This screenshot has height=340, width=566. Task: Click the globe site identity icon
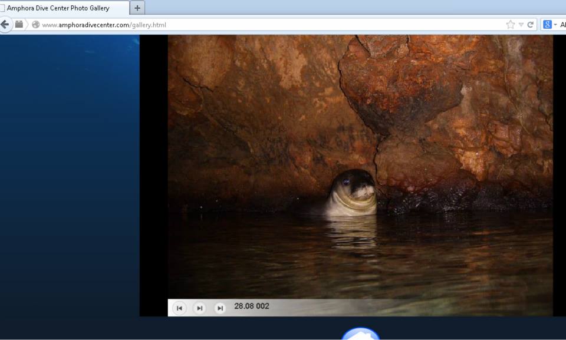tap(35, 25)
